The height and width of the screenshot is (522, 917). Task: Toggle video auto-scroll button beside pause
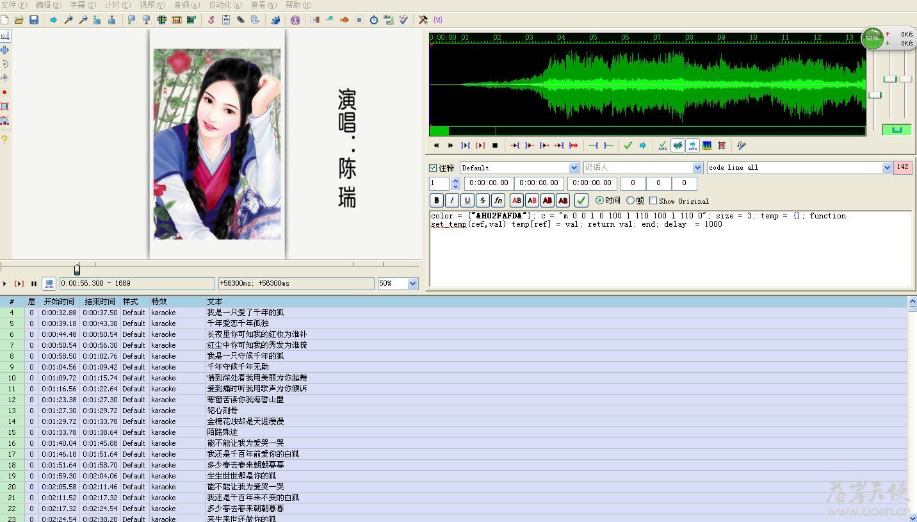pyautogui.click(x=49, y=283)
